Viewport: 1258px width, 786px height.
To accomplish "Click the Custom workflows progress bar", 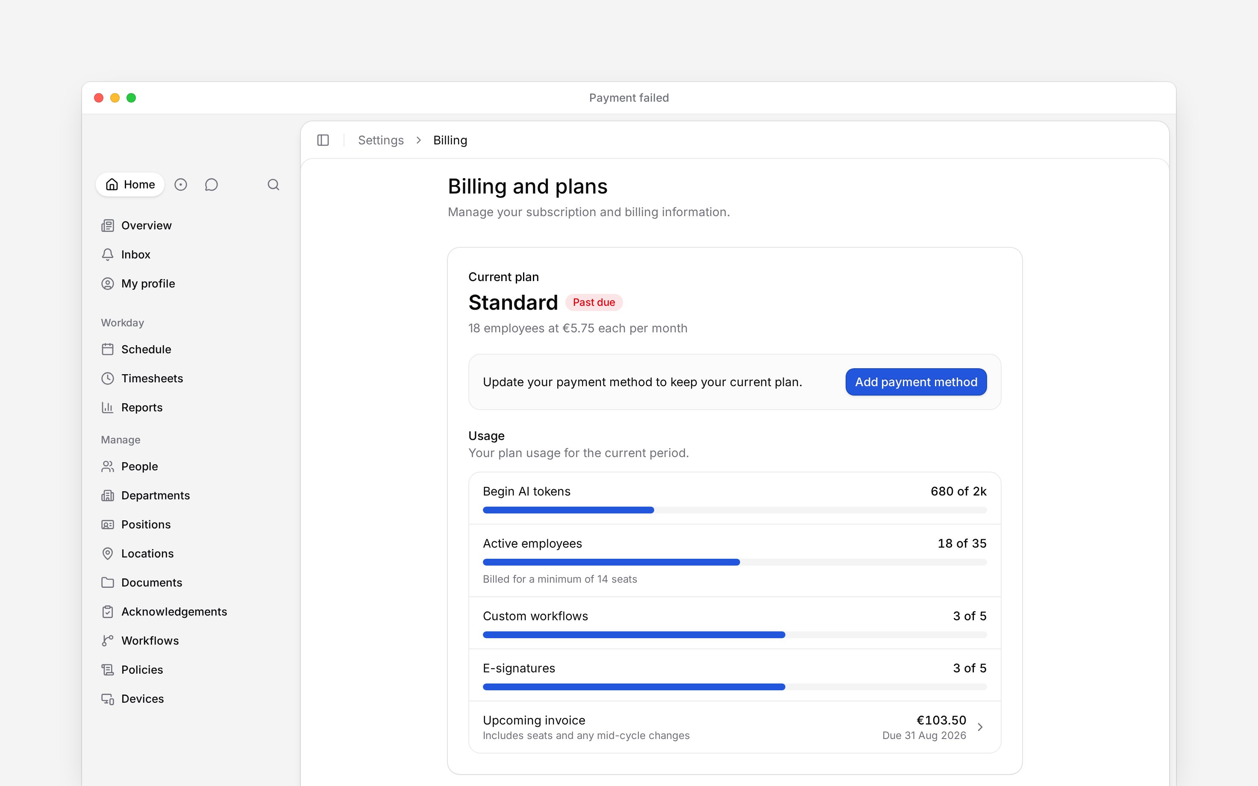I will (735, 635).
